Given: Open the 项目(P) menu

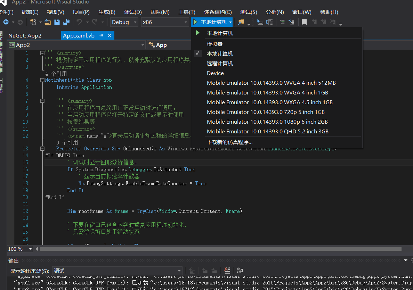Looking at the screenshot, I should pyautogui.click(x=81, y=12).
